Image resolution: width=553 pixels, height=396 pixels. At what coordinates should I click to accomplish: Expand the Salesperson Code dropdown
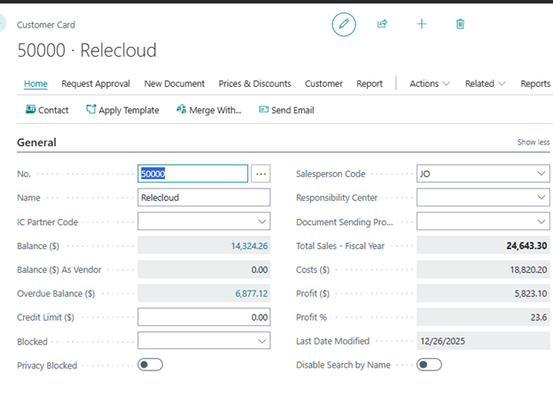pos(541,175)
